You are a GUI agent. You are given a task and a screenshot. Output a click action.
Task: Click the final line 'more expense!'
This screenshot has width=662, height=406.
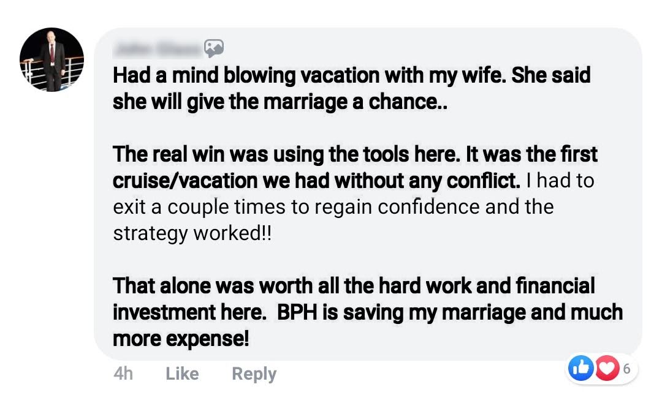click(x=181, y=338)
